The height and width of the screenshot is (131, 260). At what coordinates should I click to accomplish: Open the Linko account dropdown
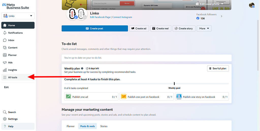(18, 16)
